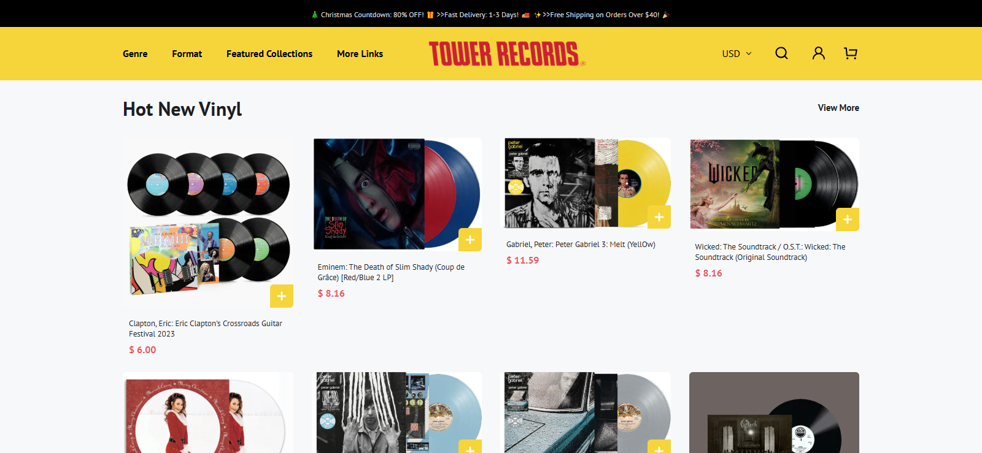Add Peter Gabriel Melt yellow vinyl with plus
This screenshot has height=453, width=982.
[x=659, y=217]
